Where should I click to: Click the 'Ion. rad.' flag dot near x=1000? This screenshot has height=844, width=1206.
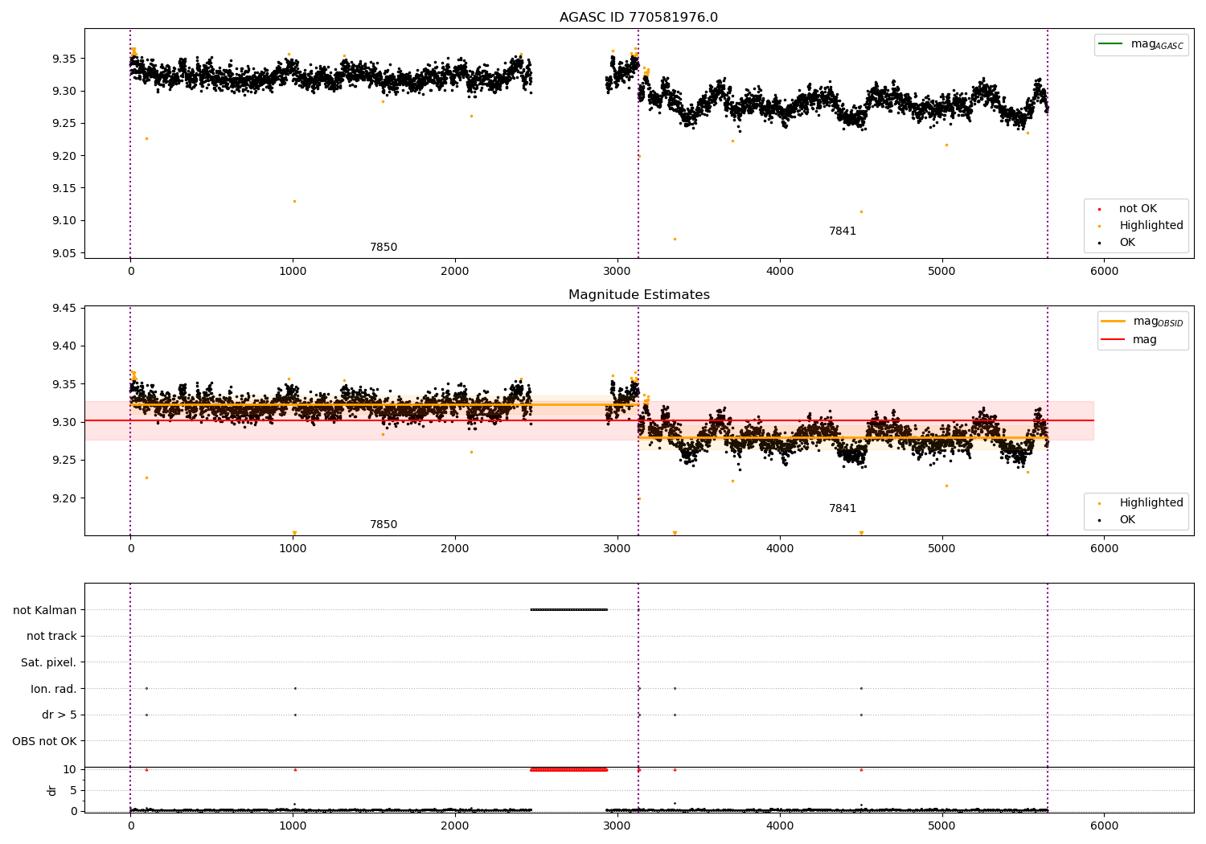point(295,688)
